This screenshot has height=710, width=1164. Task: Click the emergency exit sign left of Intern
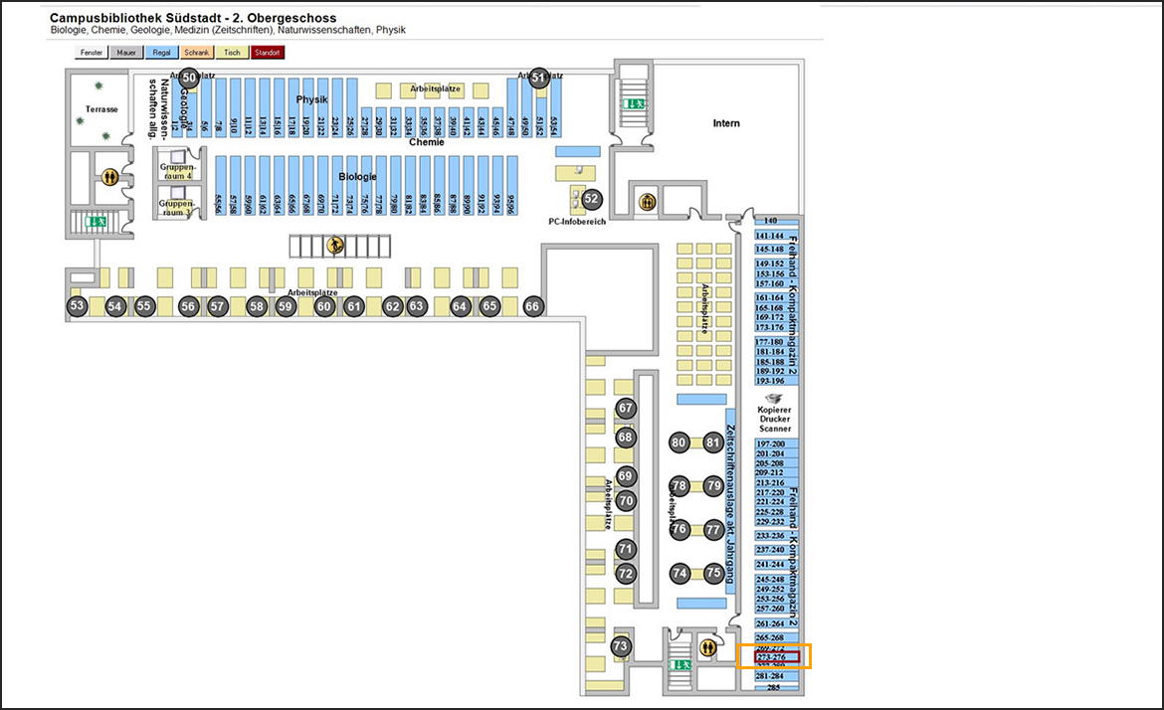(633, 103)
